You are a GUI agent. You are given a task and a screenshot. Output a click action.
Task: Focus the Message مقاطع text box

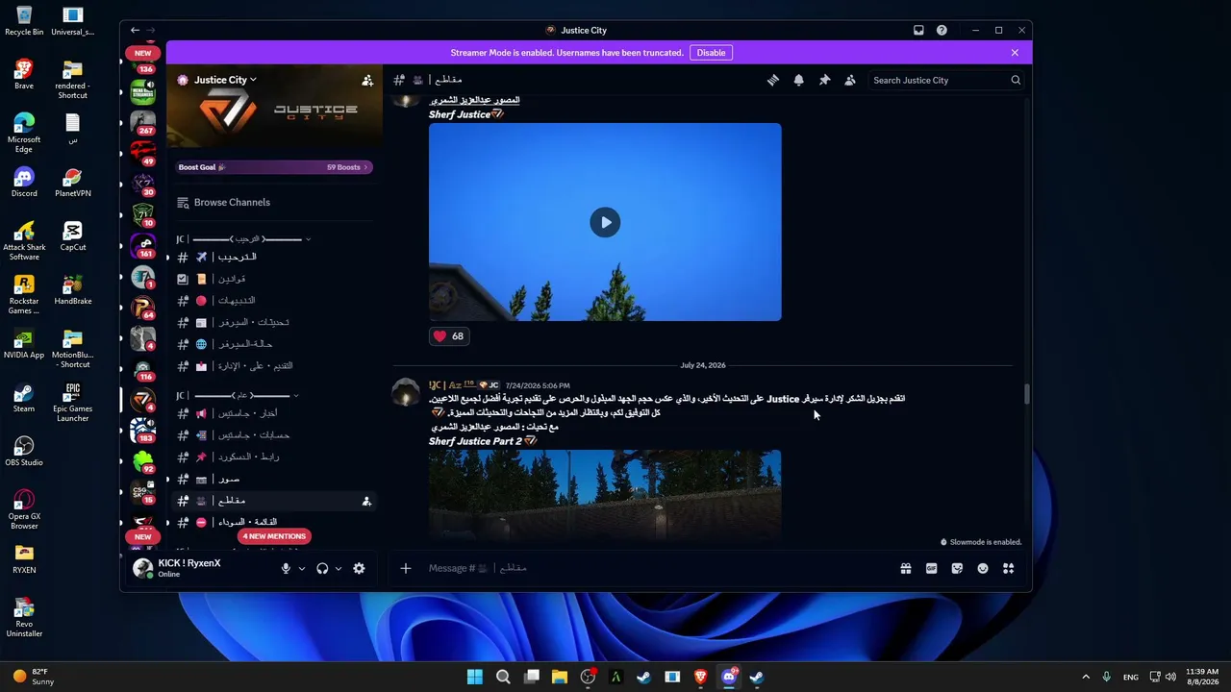pos(654,568)
